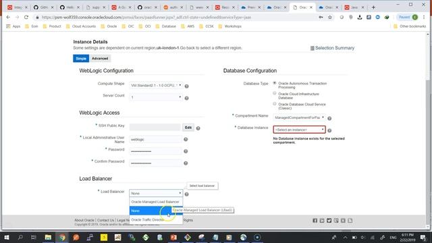The width and height of the screenshot is (432, 243).
Task: Click into the Confirm Password field
Action: click(x=155, y=163)
